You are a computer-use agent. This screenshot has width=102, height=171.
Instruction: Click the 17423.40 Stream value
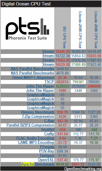(x=94, y=64)
